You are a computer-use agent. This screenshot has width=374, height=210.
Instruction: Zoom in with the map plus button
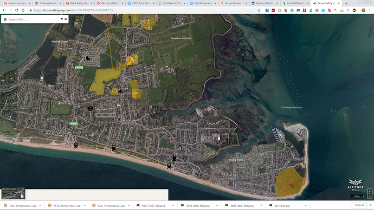[370, 192]
